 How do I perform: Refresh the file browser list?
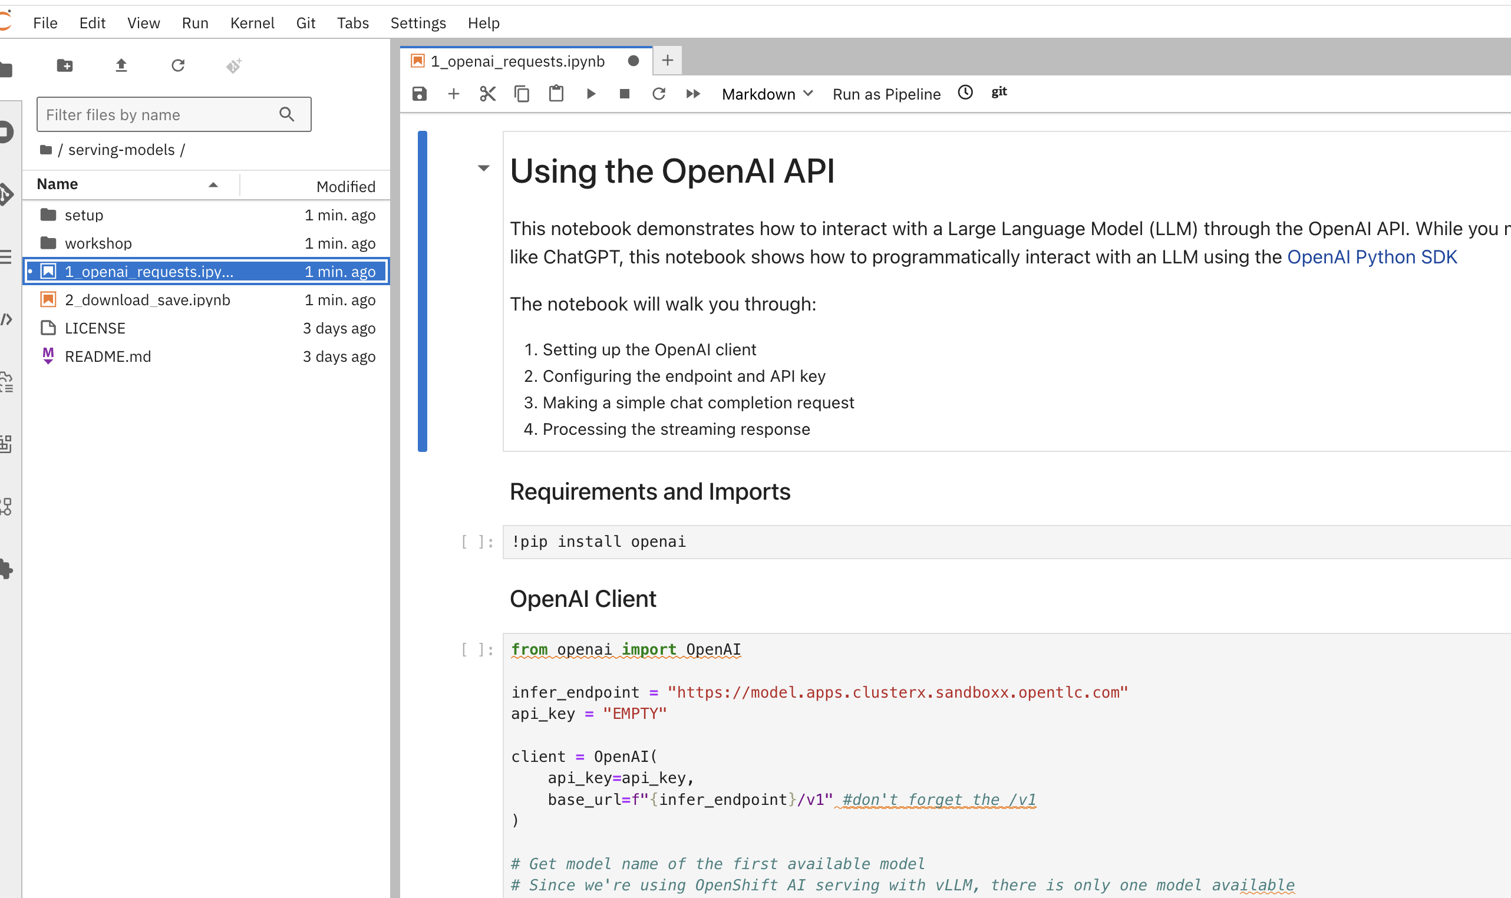177,65
